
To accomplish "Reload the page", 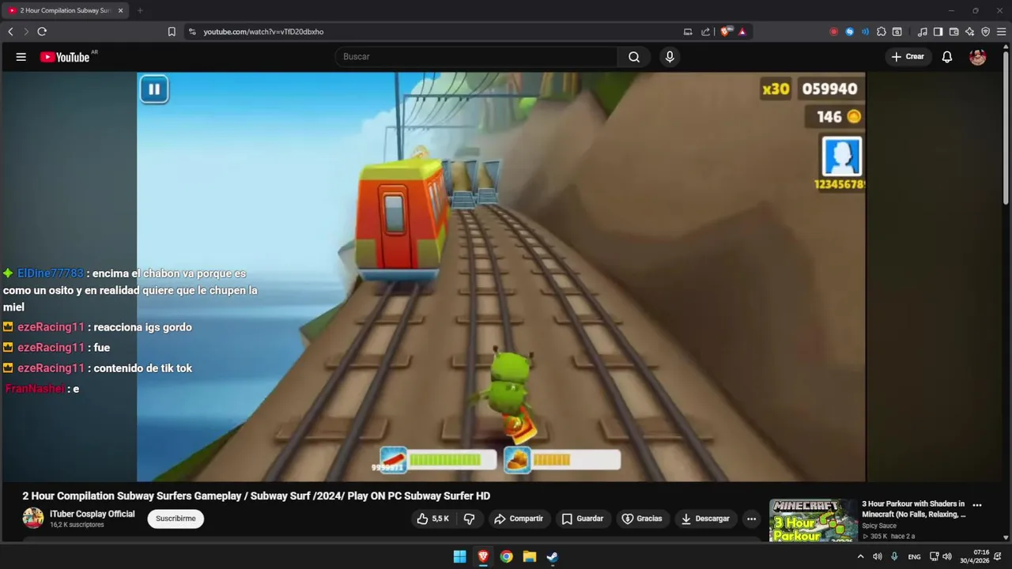I will click(x=42, y=32).
